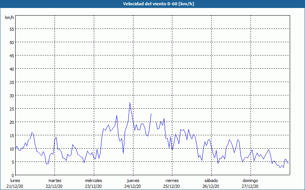The height and width of the screenshot is (190, 305).
Task: Click the 'lunes' day label
Action: coord(15,180)
